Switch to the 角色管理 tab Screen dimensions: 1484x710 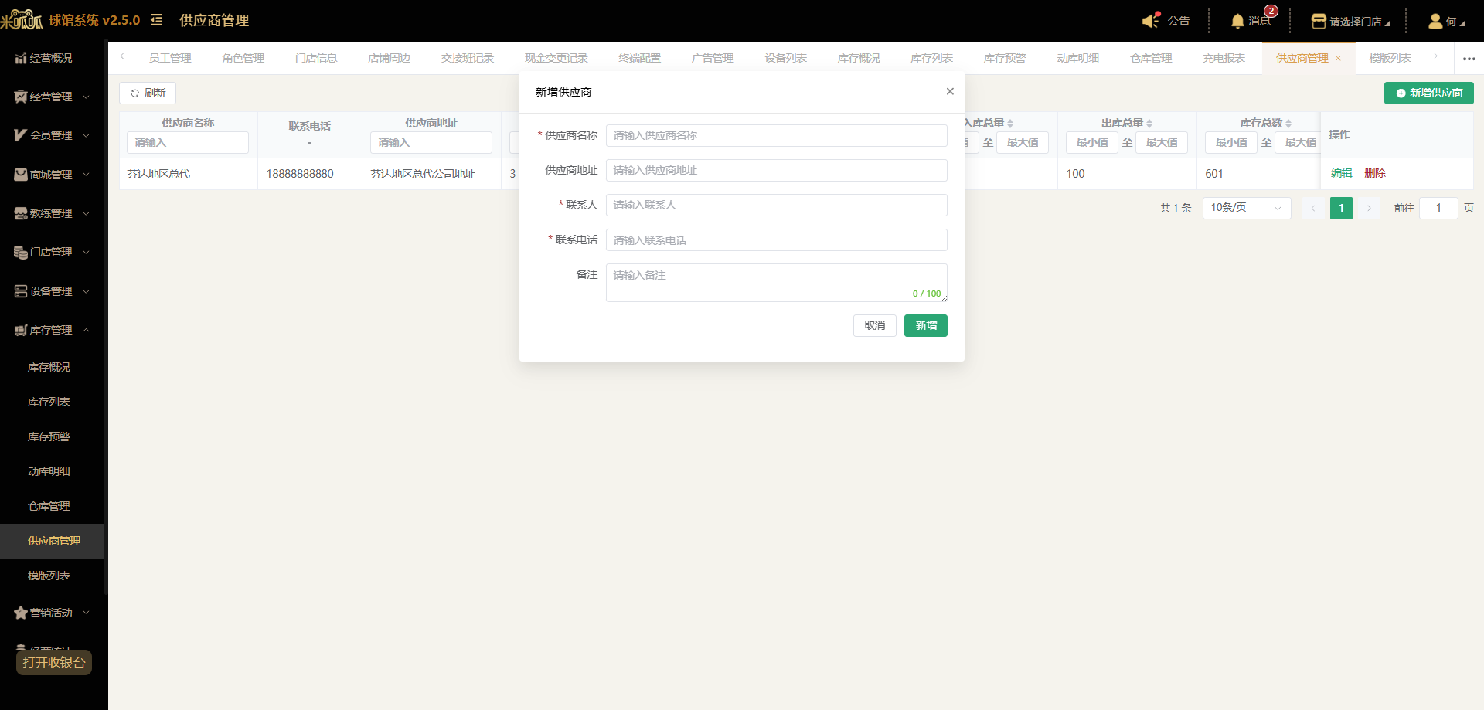243,58
